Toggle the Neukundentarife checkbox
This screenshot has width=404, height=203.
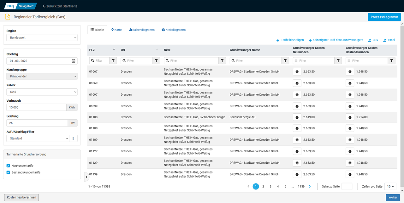(x=8, y=166)
